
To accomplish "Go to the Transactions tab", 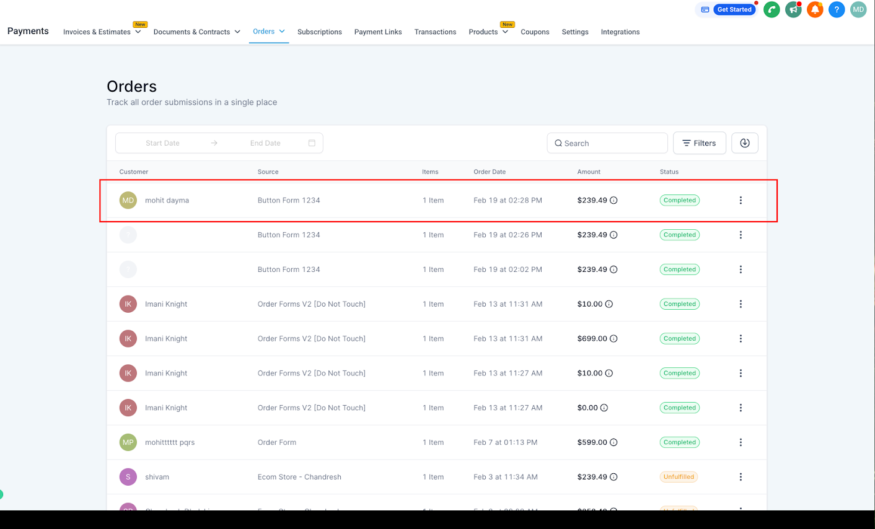I will 435,32.
